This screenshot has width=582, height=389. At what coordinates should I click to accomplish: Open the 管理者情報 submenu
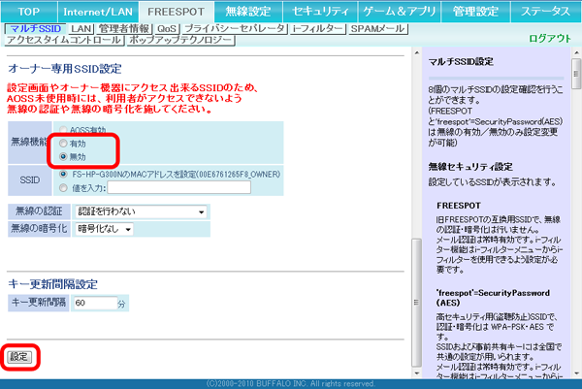tap(124, 28)
